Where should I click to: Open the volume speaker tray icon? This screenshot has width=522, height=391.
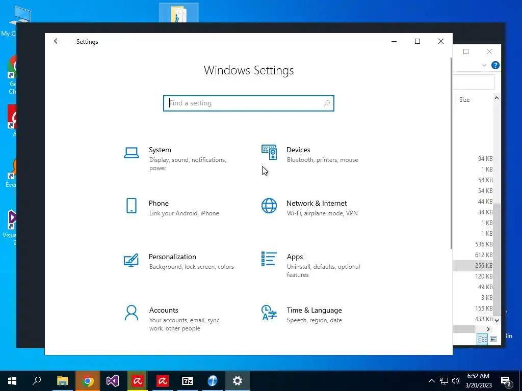point(456,381)
